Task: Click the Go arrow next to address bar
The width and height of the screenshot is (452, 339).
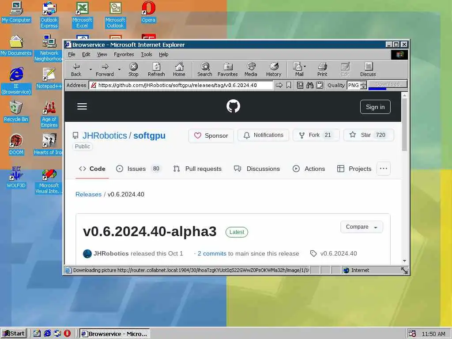Action: click(279, 85)
